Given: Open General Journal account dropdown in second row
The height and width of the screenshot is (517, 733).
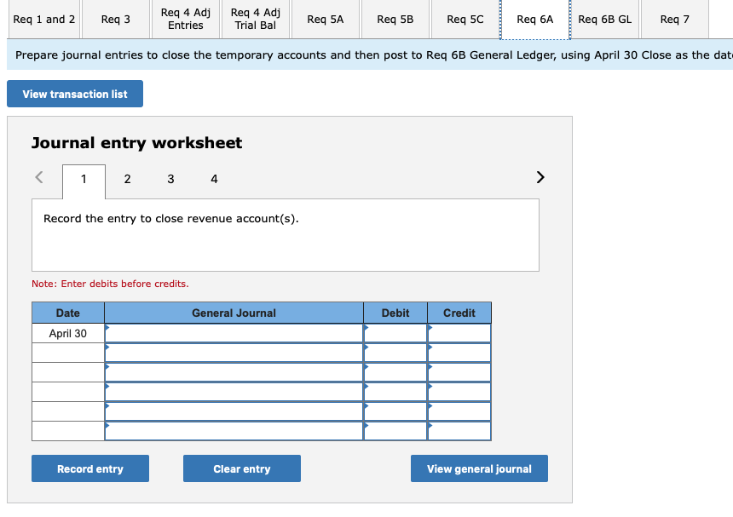Looking at the screenshot, I should [234, 353].
